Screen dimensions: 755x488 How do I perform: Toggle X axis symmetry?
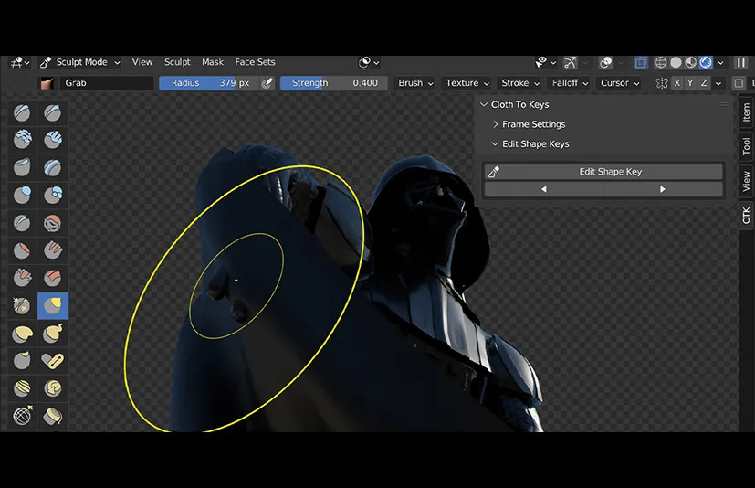click(677, 83)
